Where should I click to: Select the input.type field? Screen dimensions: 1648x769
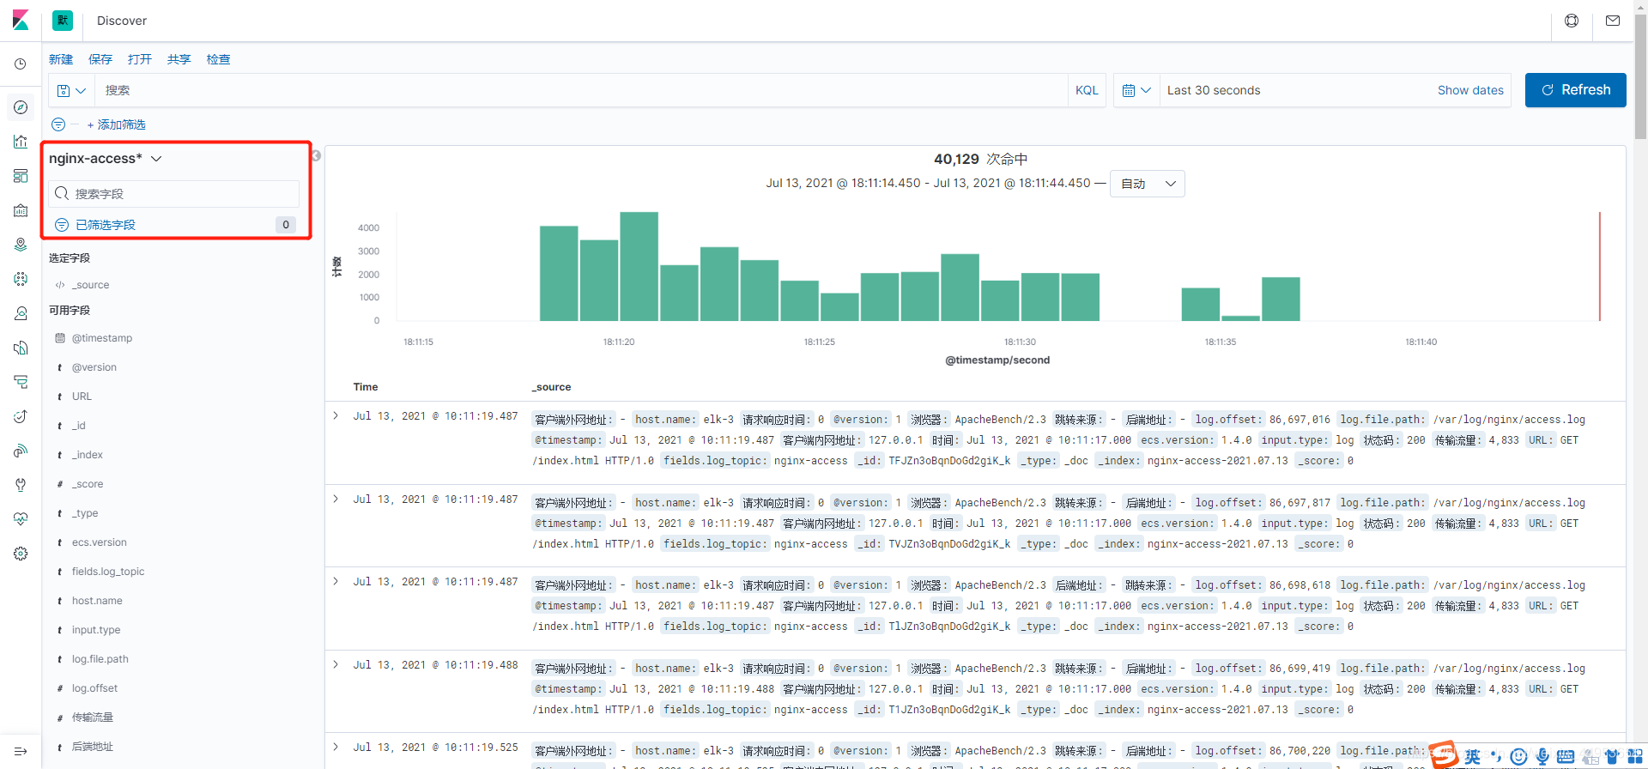[96, 630]
